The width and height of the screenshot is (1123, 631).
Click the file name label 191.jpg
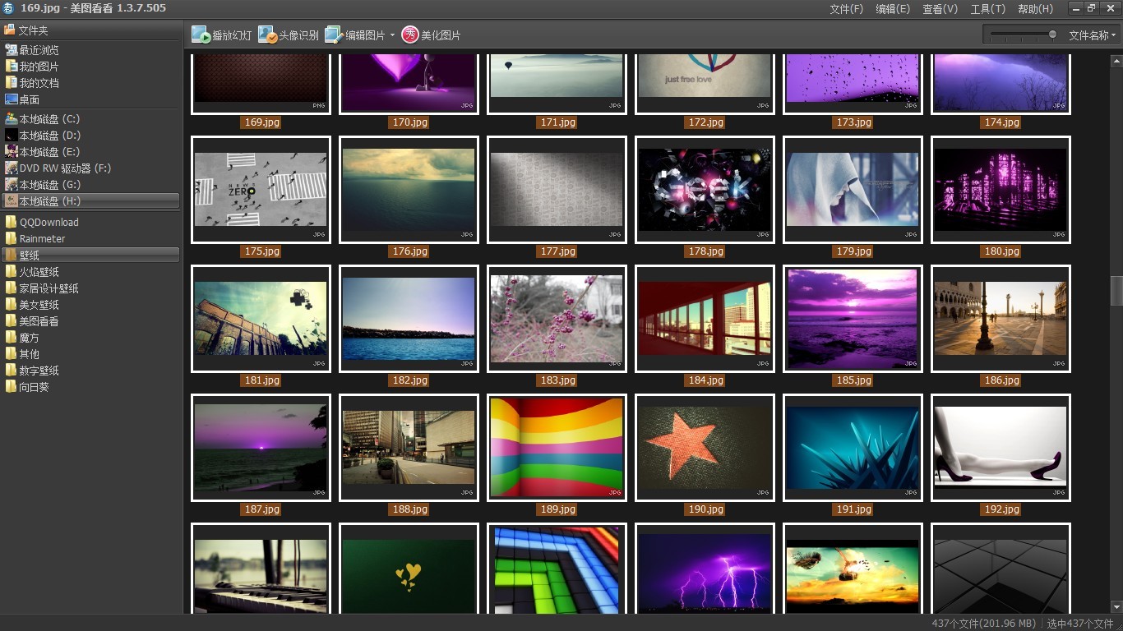tap(853, 509)
